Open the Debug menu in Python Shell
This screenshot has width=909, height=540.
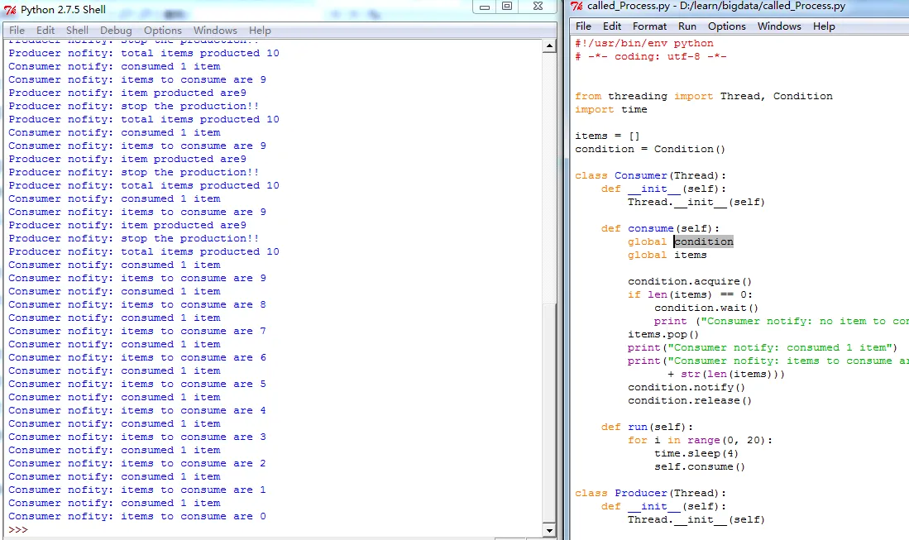coord(116,31)
